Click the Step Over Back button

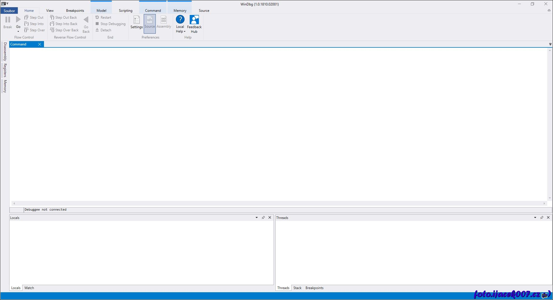click(64, 30)
